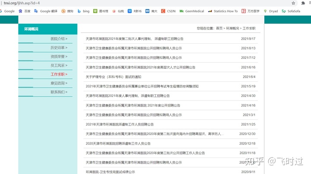The image size is (311, 174).
Task: Open the Google 翻译 bookmark
Action: pos(46,11)
